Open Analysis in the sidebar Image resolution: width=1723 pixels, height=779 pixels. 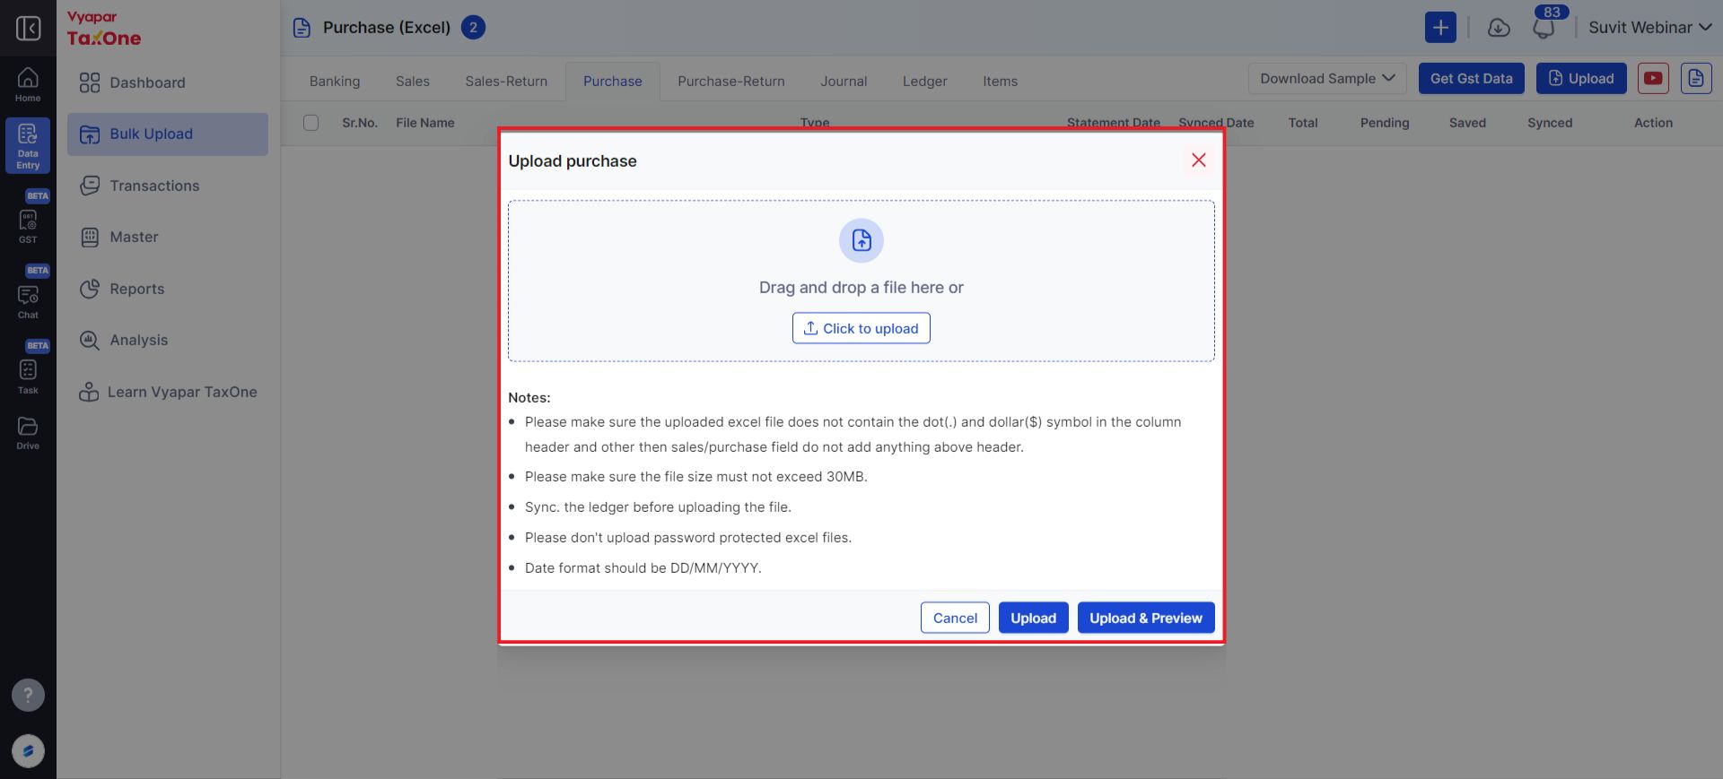coord(168,340)
